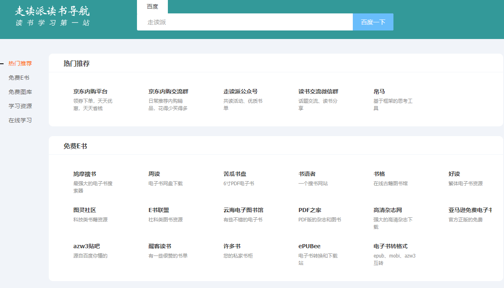Click the ePUBee conversion site link
504x288 pixels.
click(x=309, y=246)
